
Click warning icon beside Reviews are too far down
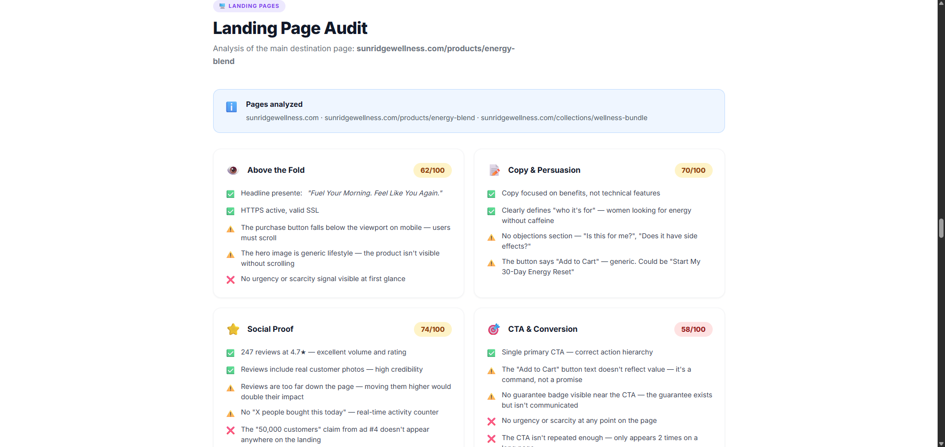pos(230,388)
